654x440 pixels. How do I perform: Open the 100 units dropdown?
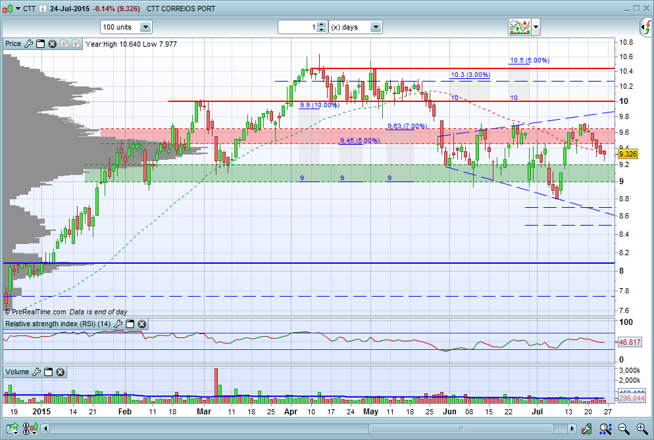tap(145, 27)
